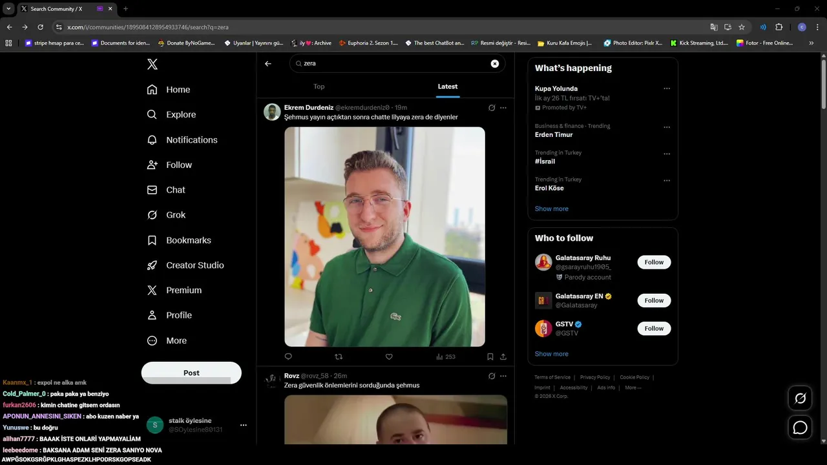
Task: Expand More options in footer links
Action: click(x=633, y=387)
